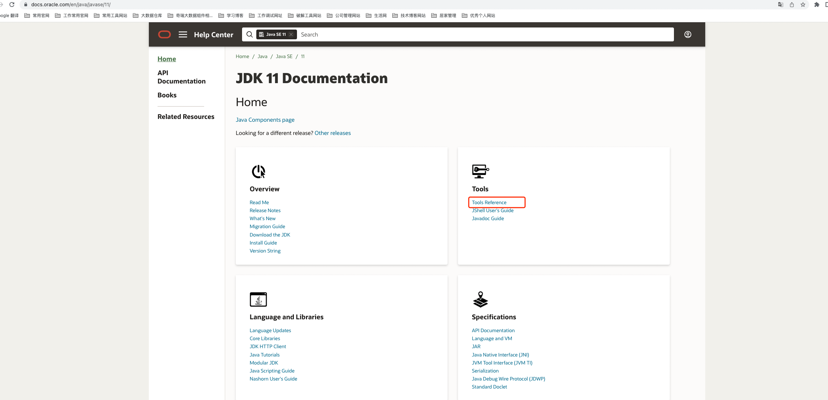Open the hamburger menu icon
The width and height of the screenshot is (828, 400).
coord(183,34)
